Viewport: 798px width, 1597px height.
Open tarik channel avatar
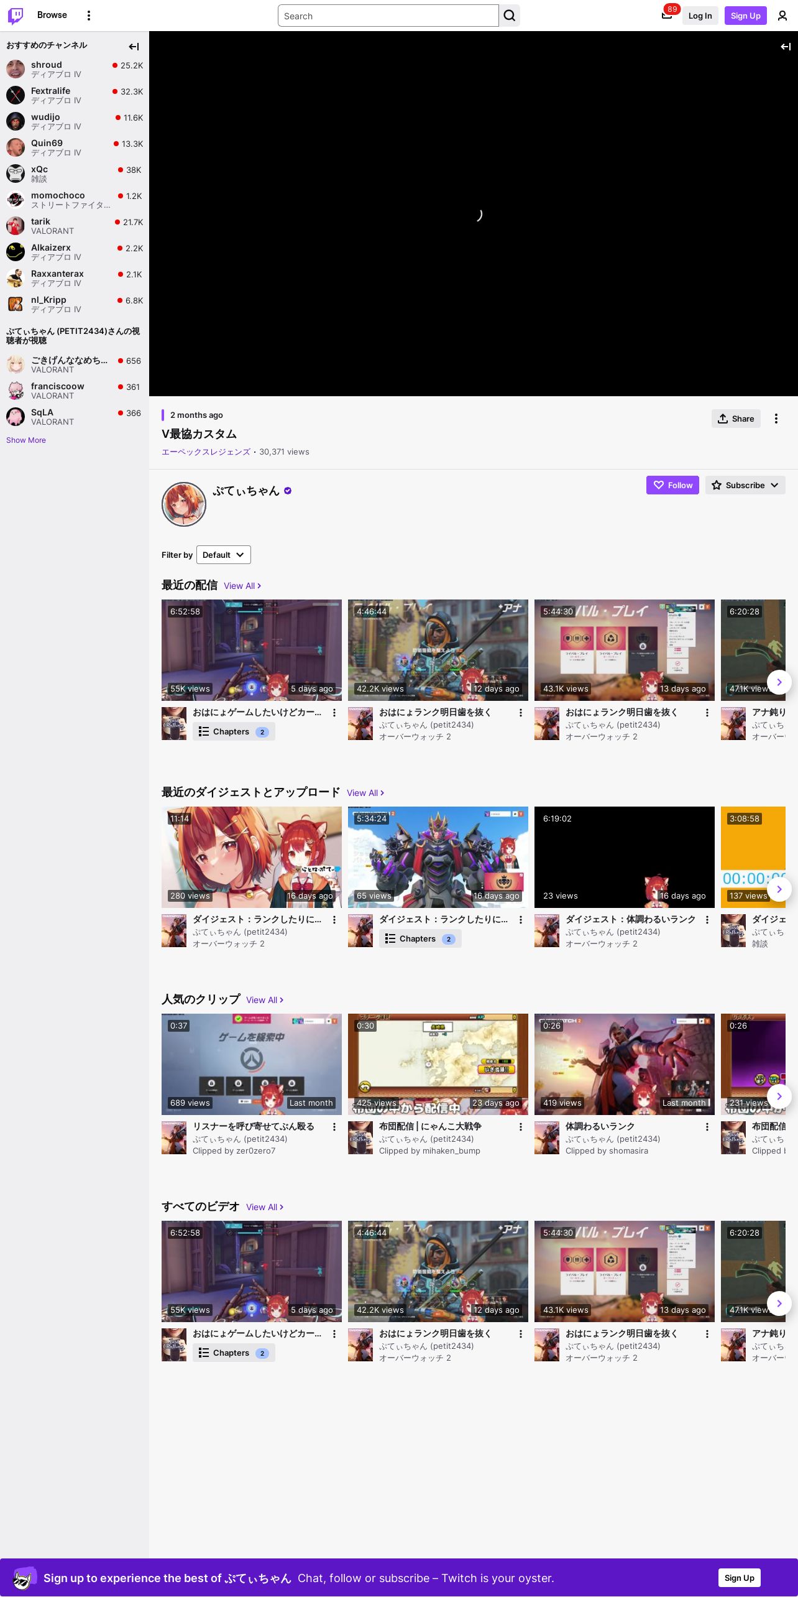[x=16, y=226]
